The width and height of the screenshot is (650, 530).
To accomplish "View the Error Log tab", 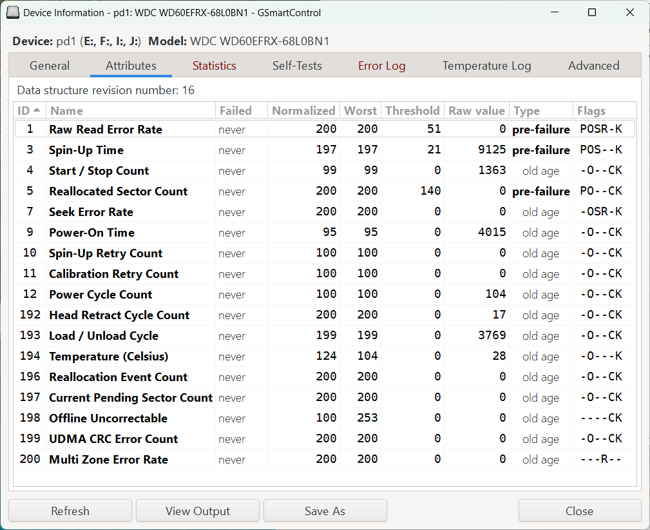I will 382,66.
